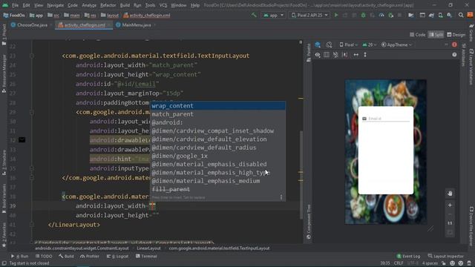The width and height of the screenshot is (475, 267).
Task: Select wrap_content from autocomplete list
Action: (x=217, y=105)
